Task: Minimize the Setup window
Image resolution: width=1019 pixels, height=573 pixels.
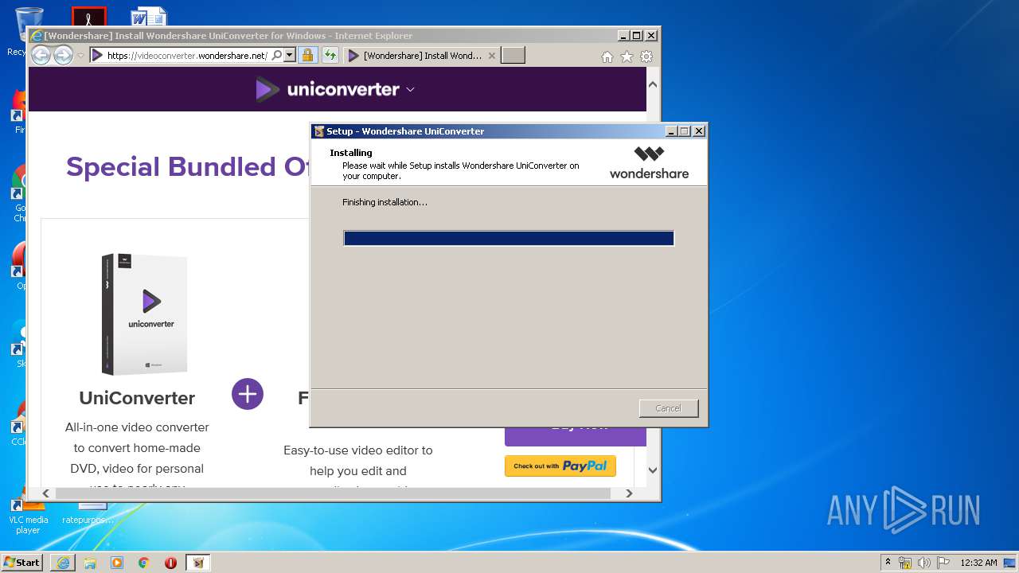Action: point(671,131)
